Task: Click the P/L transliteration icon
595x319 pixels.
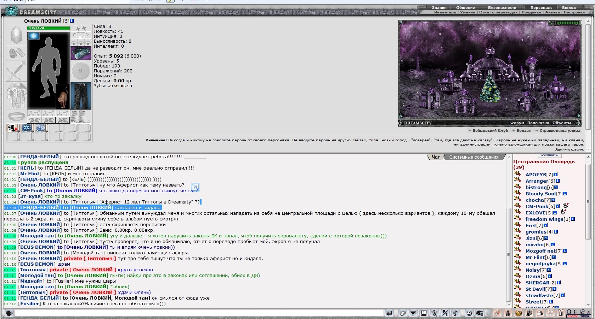Action: pos(445,313)
